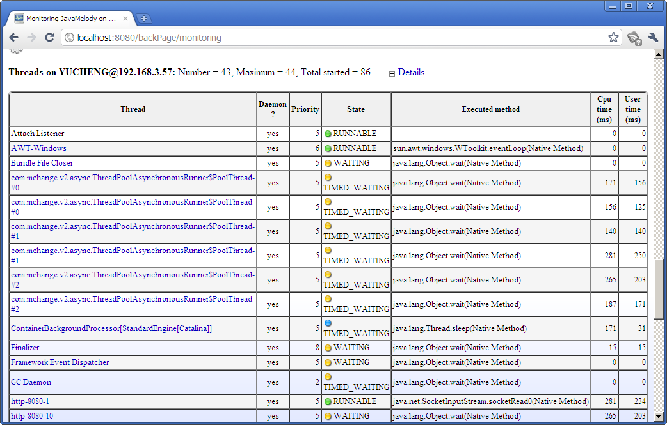Click java.net.SocketInputStream.socketRead0 method text
Image resolution: width=667 pixels, height=425 pixels.
[491, 401]
